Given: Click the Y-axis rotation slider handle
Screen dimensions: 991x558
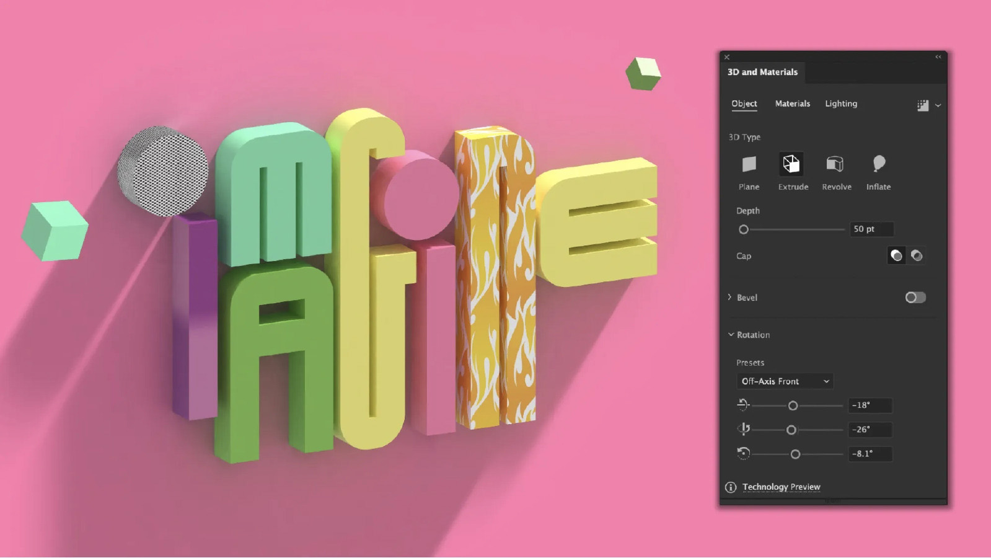Looking at the screenshot, I should (791, 430).
